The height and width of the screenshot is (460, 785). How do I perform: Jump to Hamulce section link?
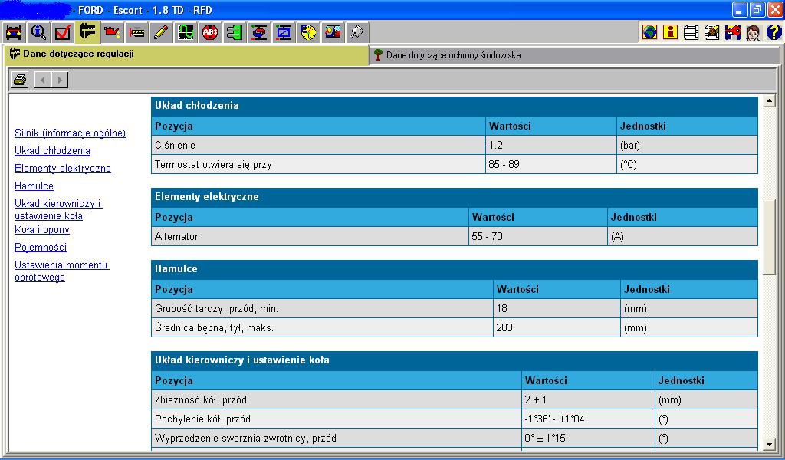click(x=34, y=186)
